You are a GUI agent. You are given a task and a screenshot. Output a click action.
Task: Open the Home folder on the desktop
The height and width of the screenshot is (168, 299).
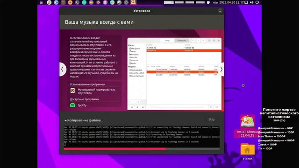(247, 152)
